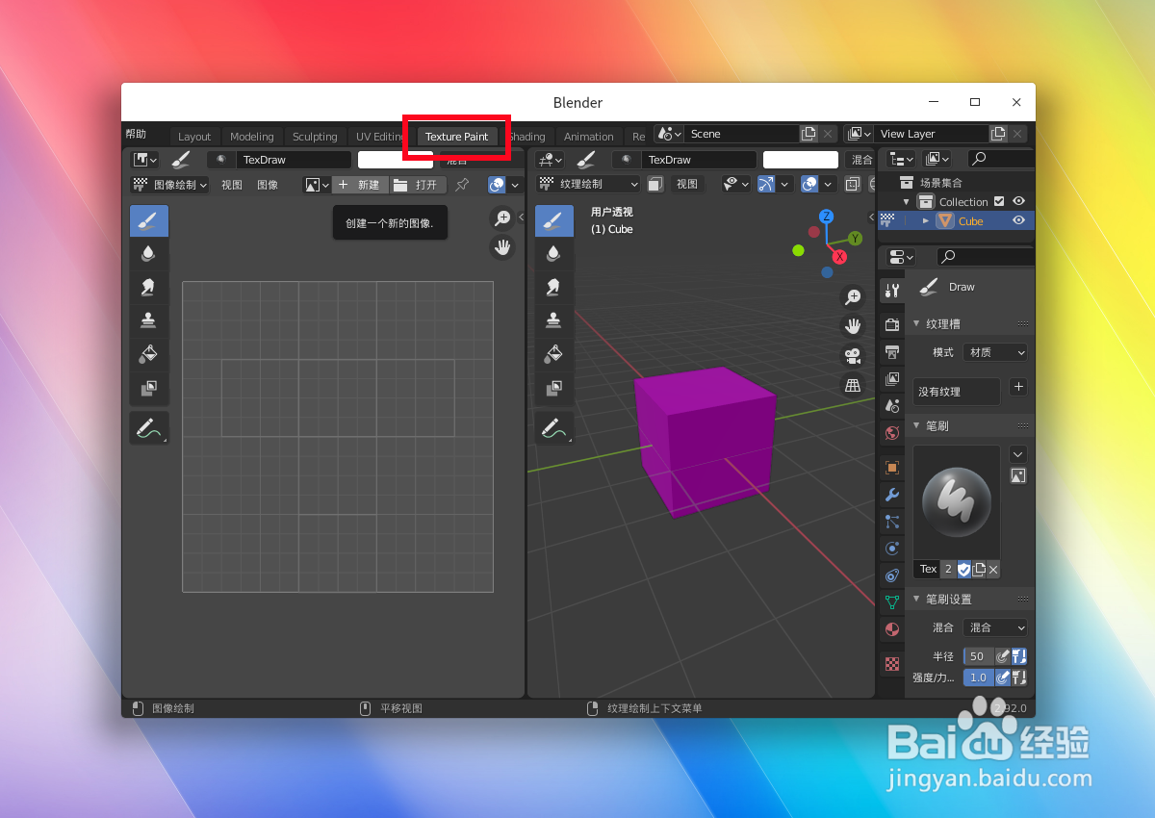Toggle overlays button in image editor
This screenshot has height=818, width=1155.
[497, 184]
